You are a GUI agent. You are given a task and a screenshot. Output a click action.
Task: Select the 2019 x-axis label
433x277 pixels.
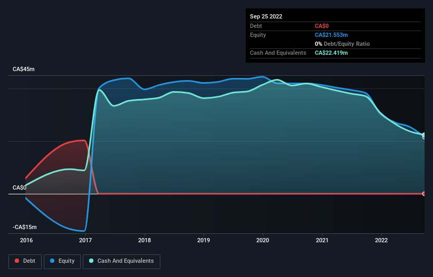pos(204,240)
